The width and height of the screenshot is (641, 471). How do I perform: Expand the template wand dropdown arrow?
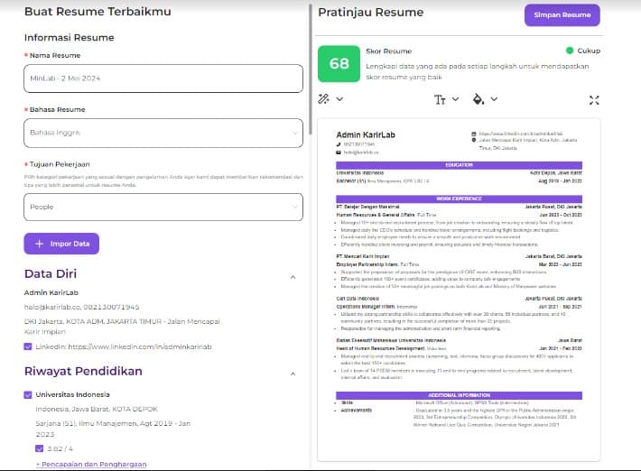[339, 99]
